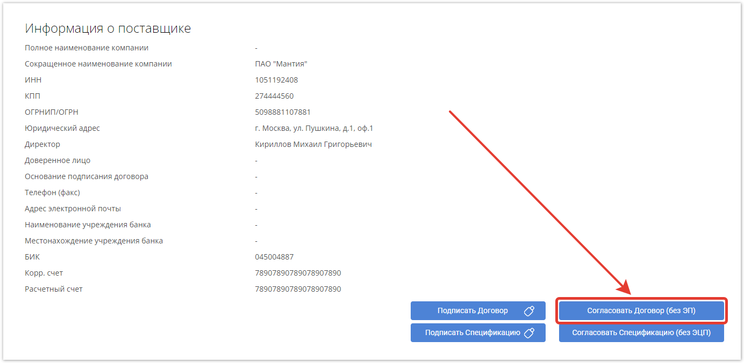744x363 pixels.
Task: Click the Доверенное лицо label
Action: 58,160
